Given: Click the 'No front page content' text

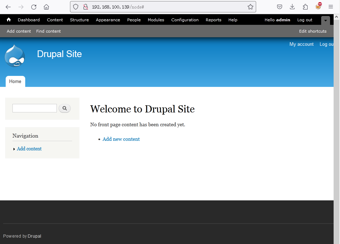Looking at the screenshot, I should coord(138,124).
